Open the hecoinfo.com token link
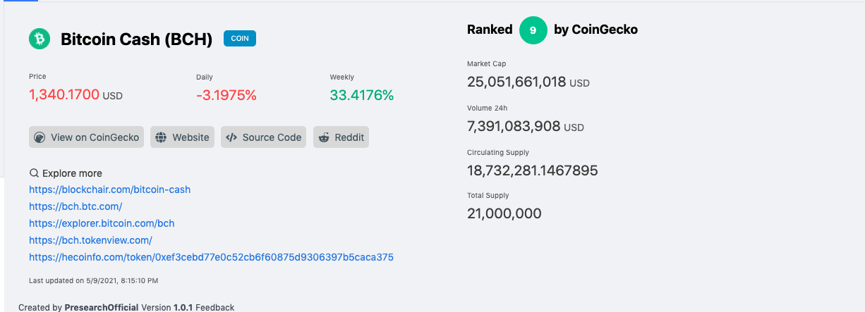 (x=212, y=257)
